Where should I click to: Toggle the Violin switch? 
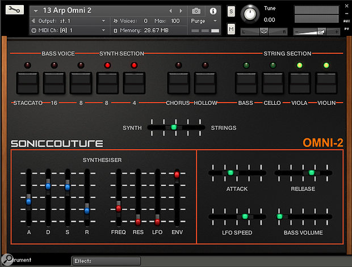coord(326,83)
